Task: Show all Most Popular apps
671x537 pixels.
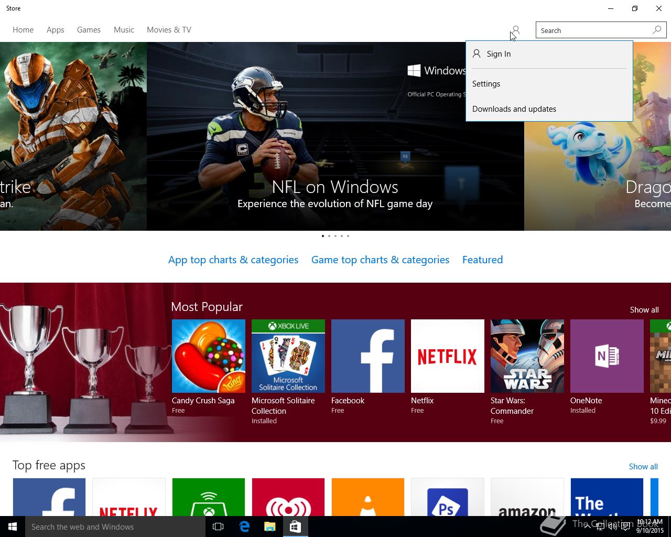Action: pos(644,310)
